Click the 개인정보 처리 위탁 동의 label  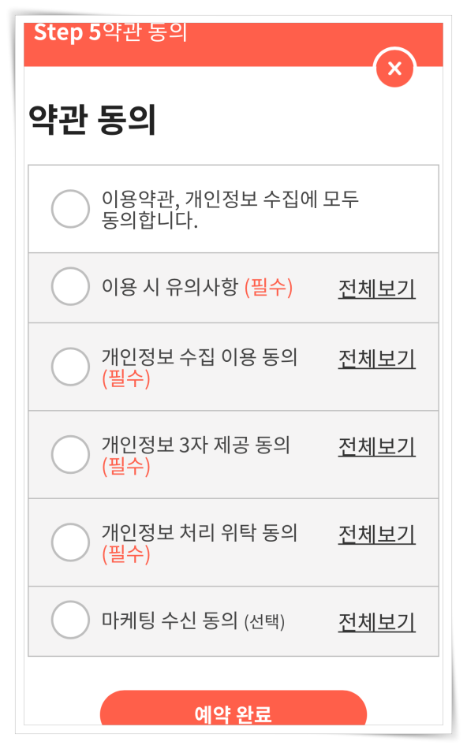[x=200, y=533]
